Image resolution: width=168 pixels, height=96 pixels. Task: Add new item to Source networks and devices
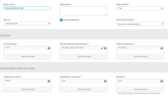83,56
